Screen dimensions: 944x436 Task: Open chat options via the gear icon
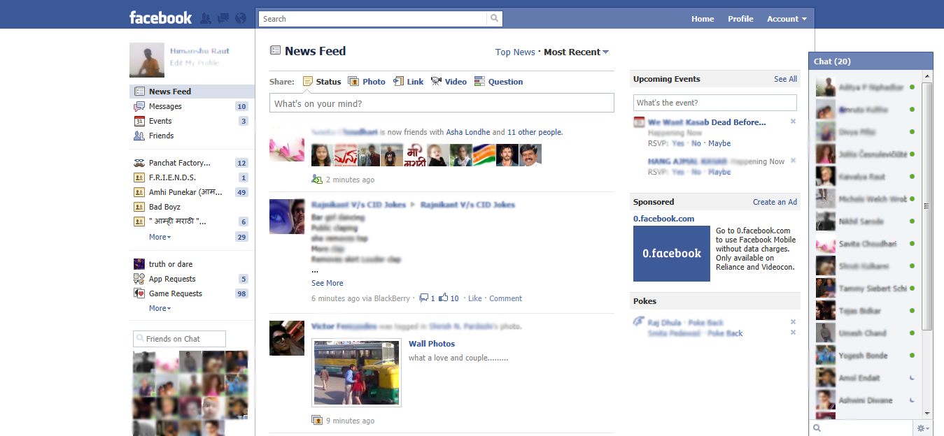(x=921, y=427)
